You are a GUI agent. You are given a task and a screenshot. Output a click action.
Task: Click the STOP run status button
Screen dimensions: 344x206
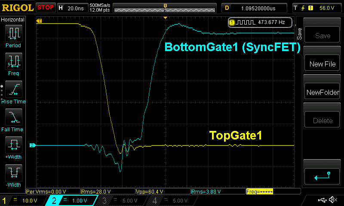45,8
